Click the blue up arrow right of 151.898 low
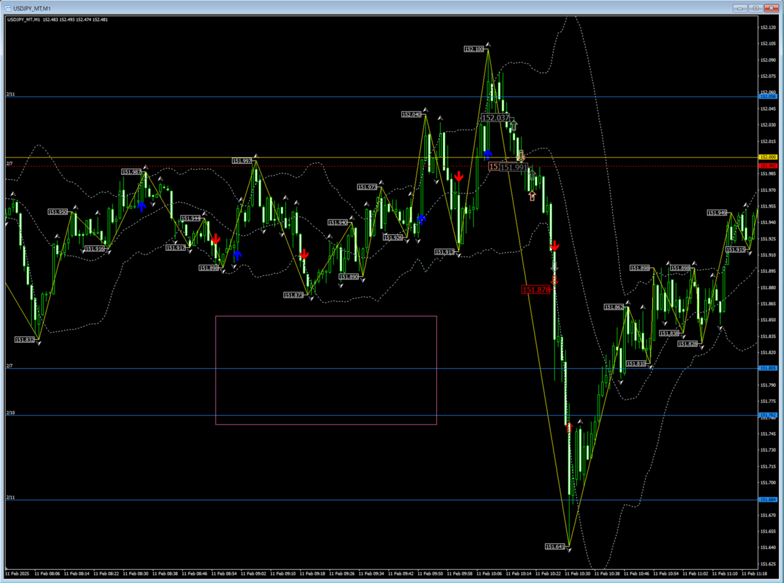Viewport: 784px width, 583px height. [237, 255]
